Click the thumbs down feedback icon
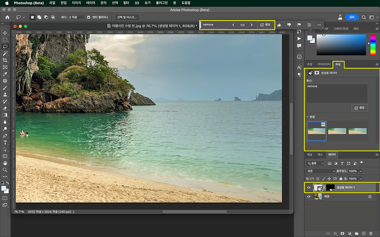The width and height of the screenshot is (380, 237). 289,24
